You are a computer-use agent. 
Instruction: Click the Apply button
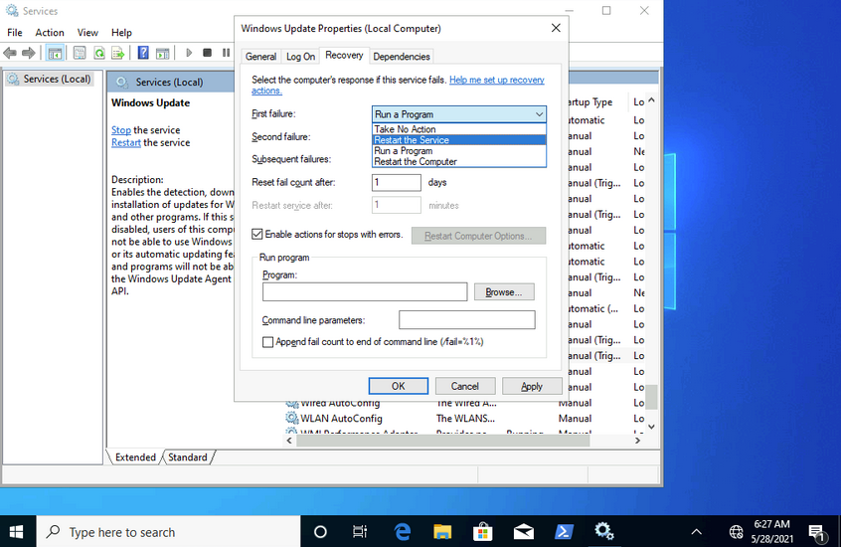[x=532, y=386]
